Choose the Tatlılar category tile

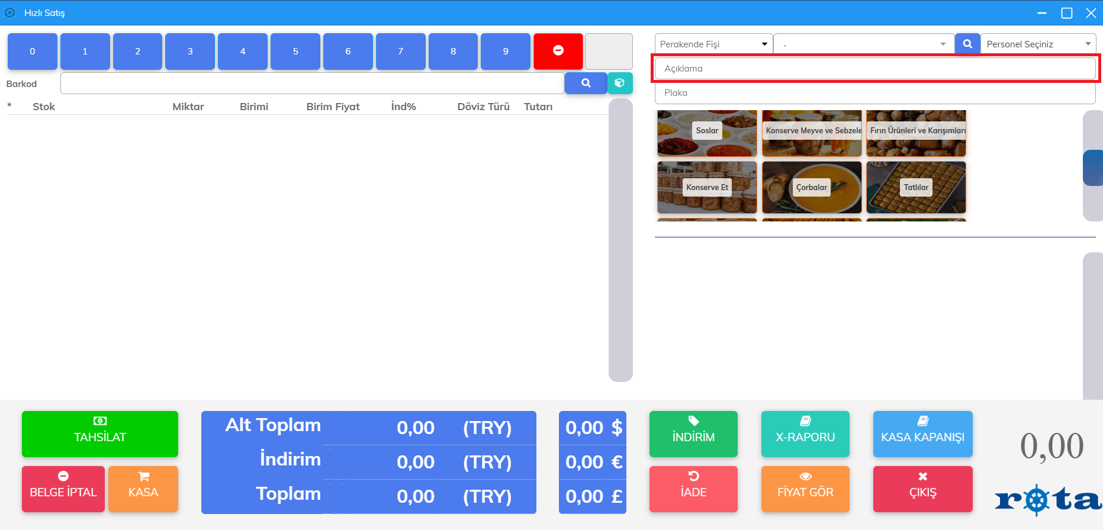pyautogui.click(x=916, y=188)
